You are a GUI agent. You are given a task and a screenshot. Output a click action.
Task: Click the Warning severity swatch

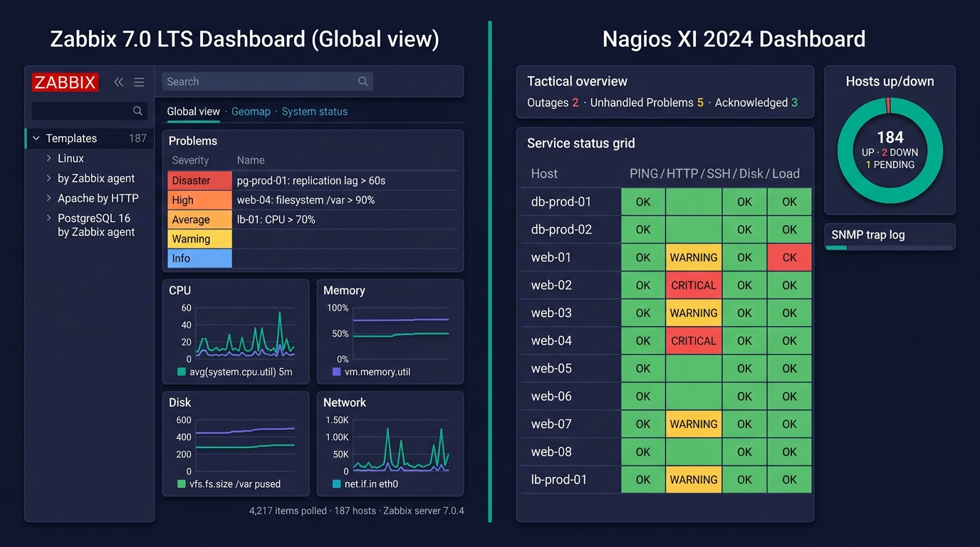(x=200, y=239)
